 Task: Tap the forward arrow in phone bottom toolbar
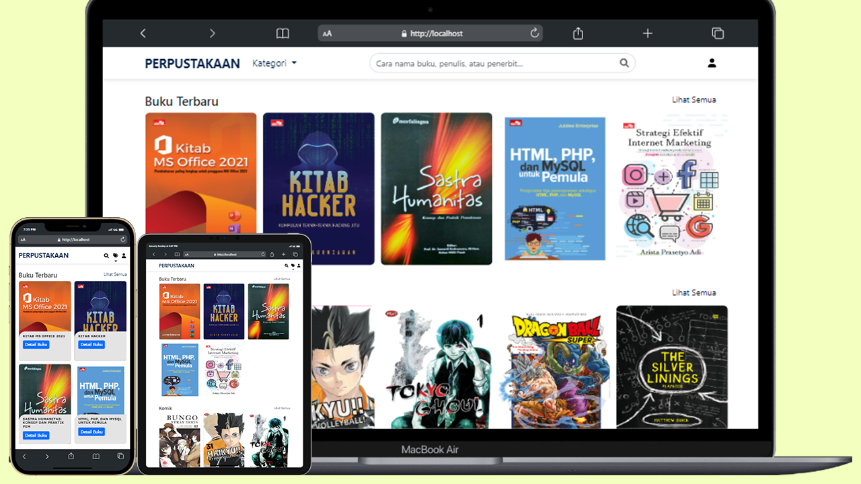pyautogui.click(x=47, y=456)
